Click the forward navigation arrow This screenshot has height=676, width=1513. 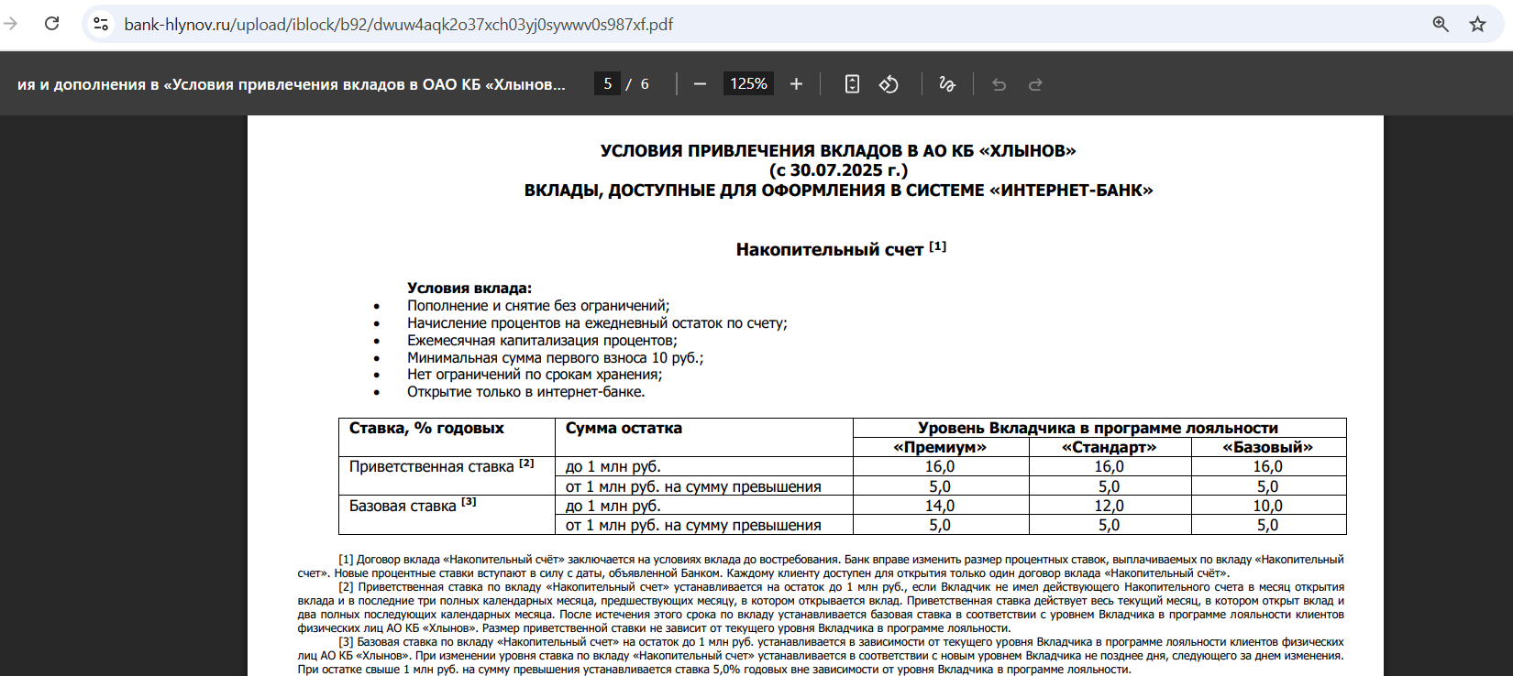(x=11, y=24)
